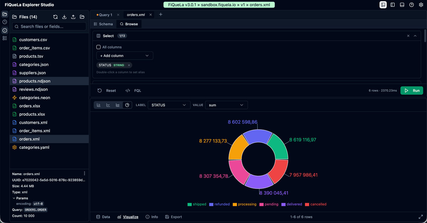Open categories.yaml file
427x223 pixels.
[x=49, y=147]
